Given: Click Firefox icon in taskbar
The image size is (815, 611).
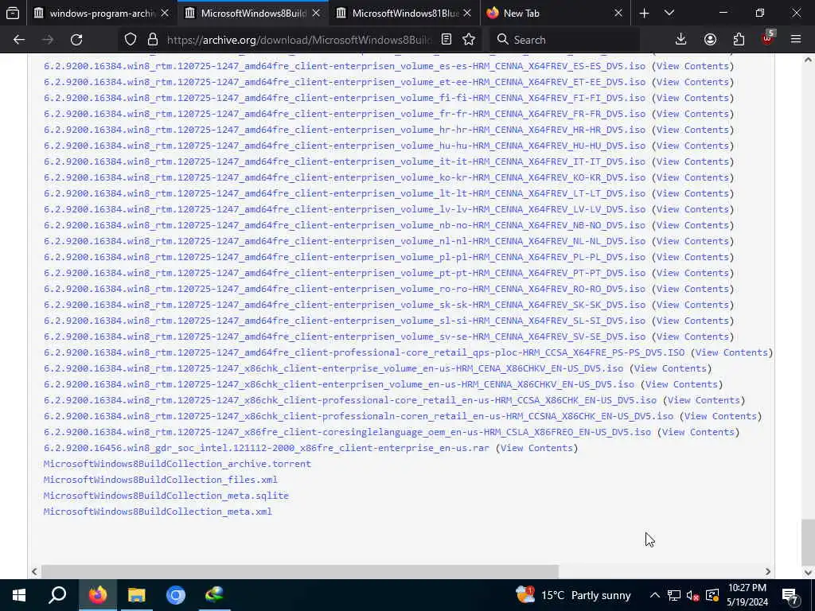Looking at the screenshot, I should (98, 595).
